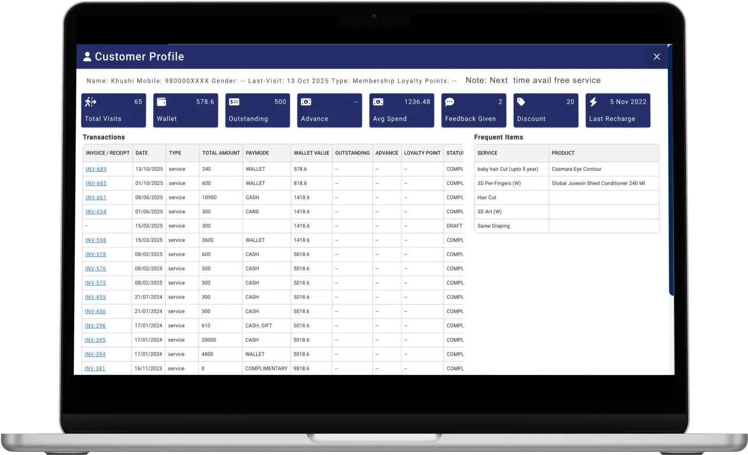Viewport: 748px width, 455px height.
Task: Click the Wallet card icon
Action: [x=161, y=102]
